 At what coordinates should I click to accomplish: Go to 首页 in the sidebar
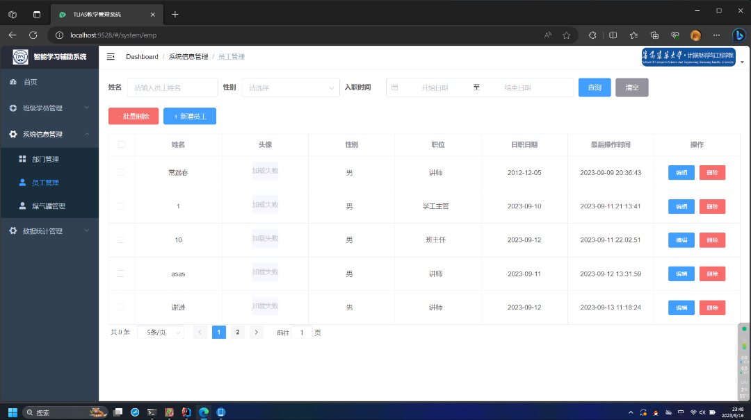coord(31,82)
